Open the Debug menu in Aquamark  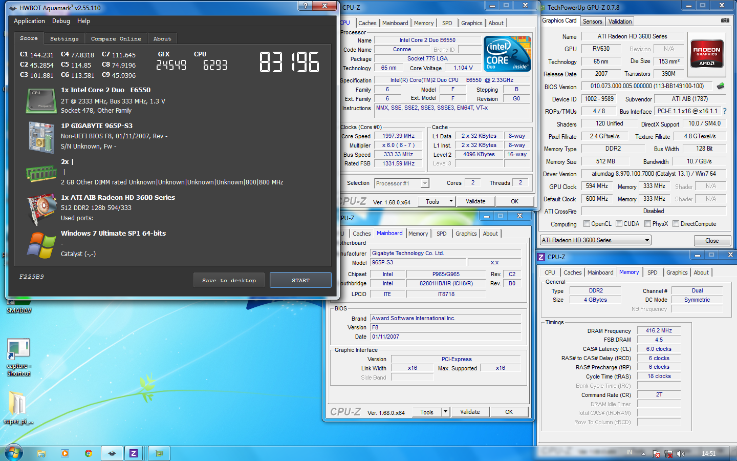click(61, 21)
